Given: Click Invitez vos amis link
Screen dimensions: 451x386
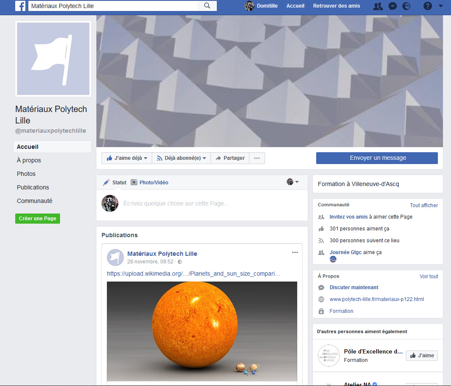Looking at the screenshot, I should (349, 217).
